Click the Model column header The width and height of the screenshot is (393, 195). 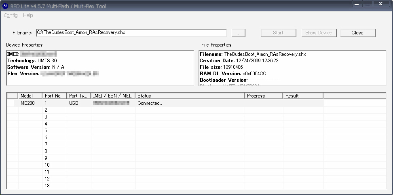coord(30,96)
